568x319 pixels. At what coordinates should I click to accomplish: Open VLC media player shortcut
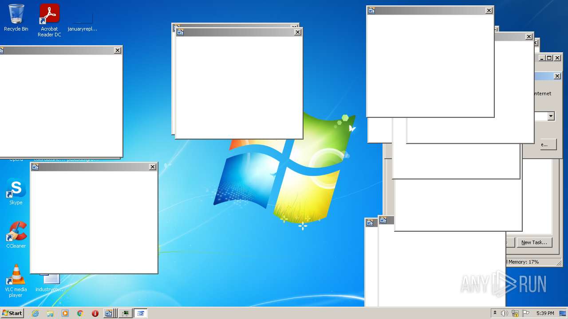pyautogui.click(x=16, y=280)
